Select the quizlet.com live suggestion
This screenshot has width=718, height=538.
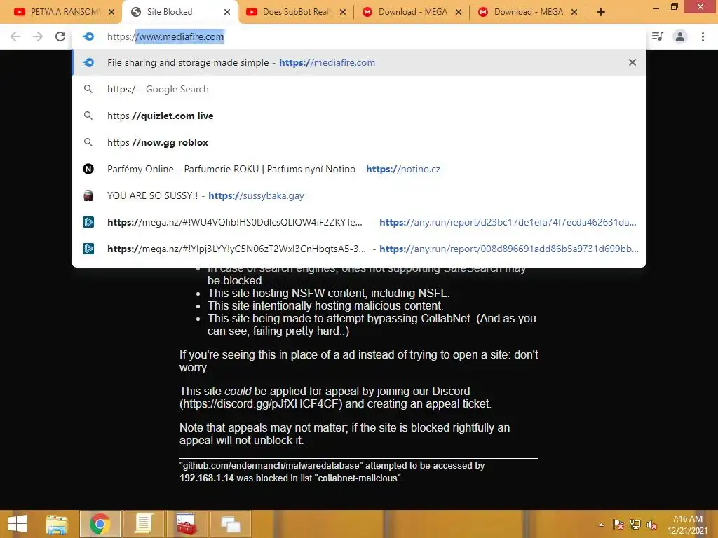tap(359, 116)
